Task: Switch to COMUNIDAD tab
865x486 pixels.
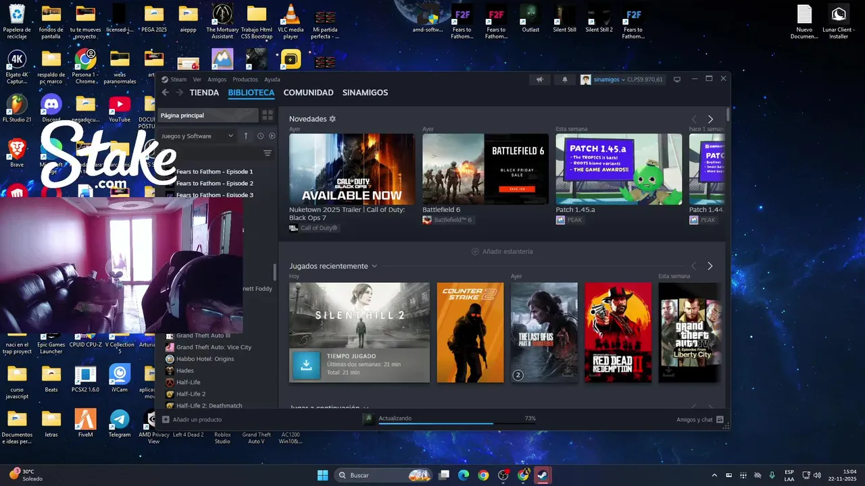Action: coord(308,92)
